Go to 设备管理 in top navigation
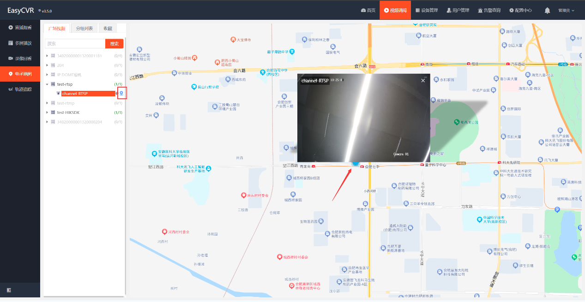585x302 pixels. tap(427, 10)
